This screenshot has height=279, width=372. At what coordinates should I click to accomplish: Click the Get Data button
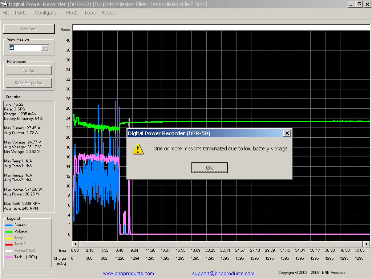29,29
